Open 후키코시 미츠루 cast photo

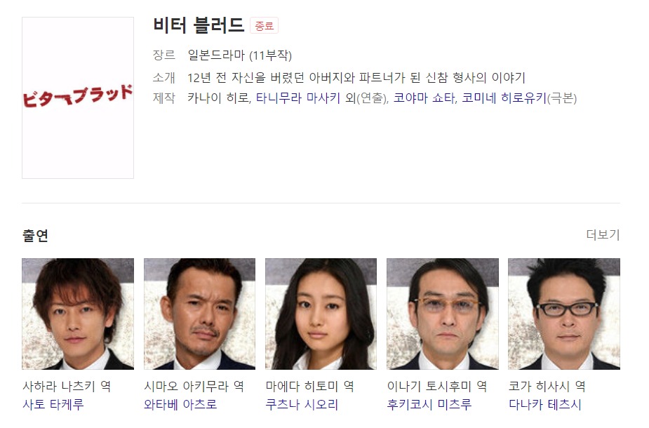tap(443, 314)
